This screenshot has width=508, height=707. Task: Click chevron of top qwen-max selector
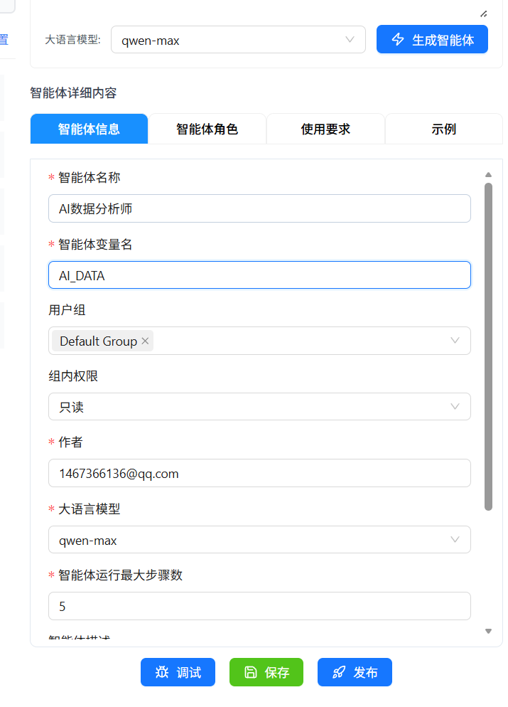(x=350, y=40)
